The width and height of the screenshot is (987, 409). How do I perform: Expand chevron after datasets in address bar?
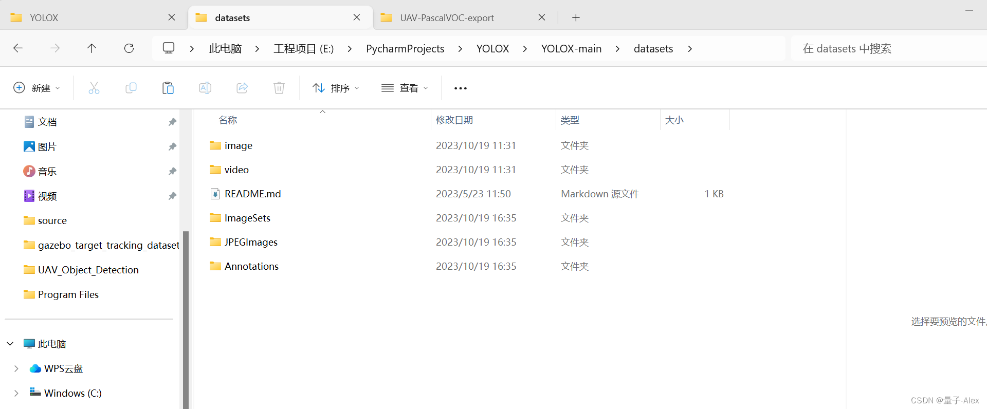point(690,49)
